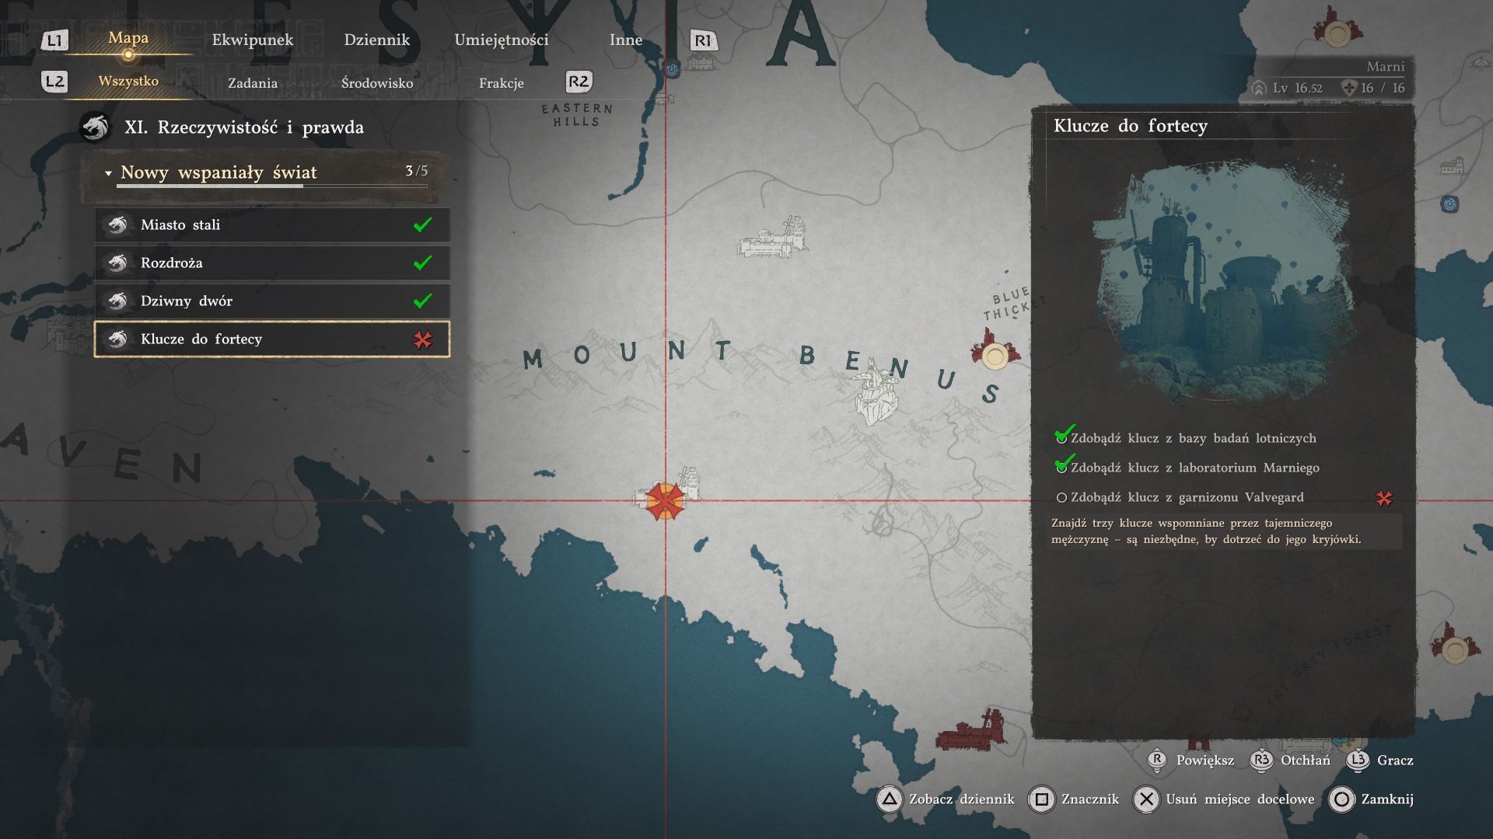The height and width of the screenshot is (839, 1493).
Task: Click the Abyss marker near Blue Thicket
Action: pyautogui.click(x=995, y=356)
